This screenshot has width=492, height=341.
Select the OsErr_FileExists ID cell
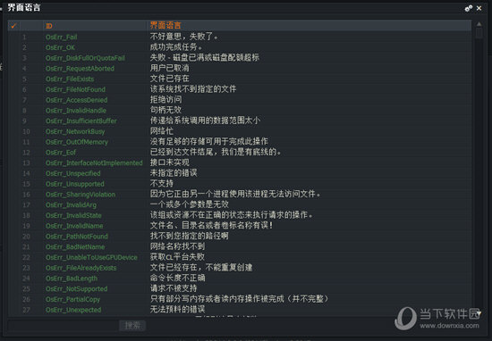click(70, 79)
